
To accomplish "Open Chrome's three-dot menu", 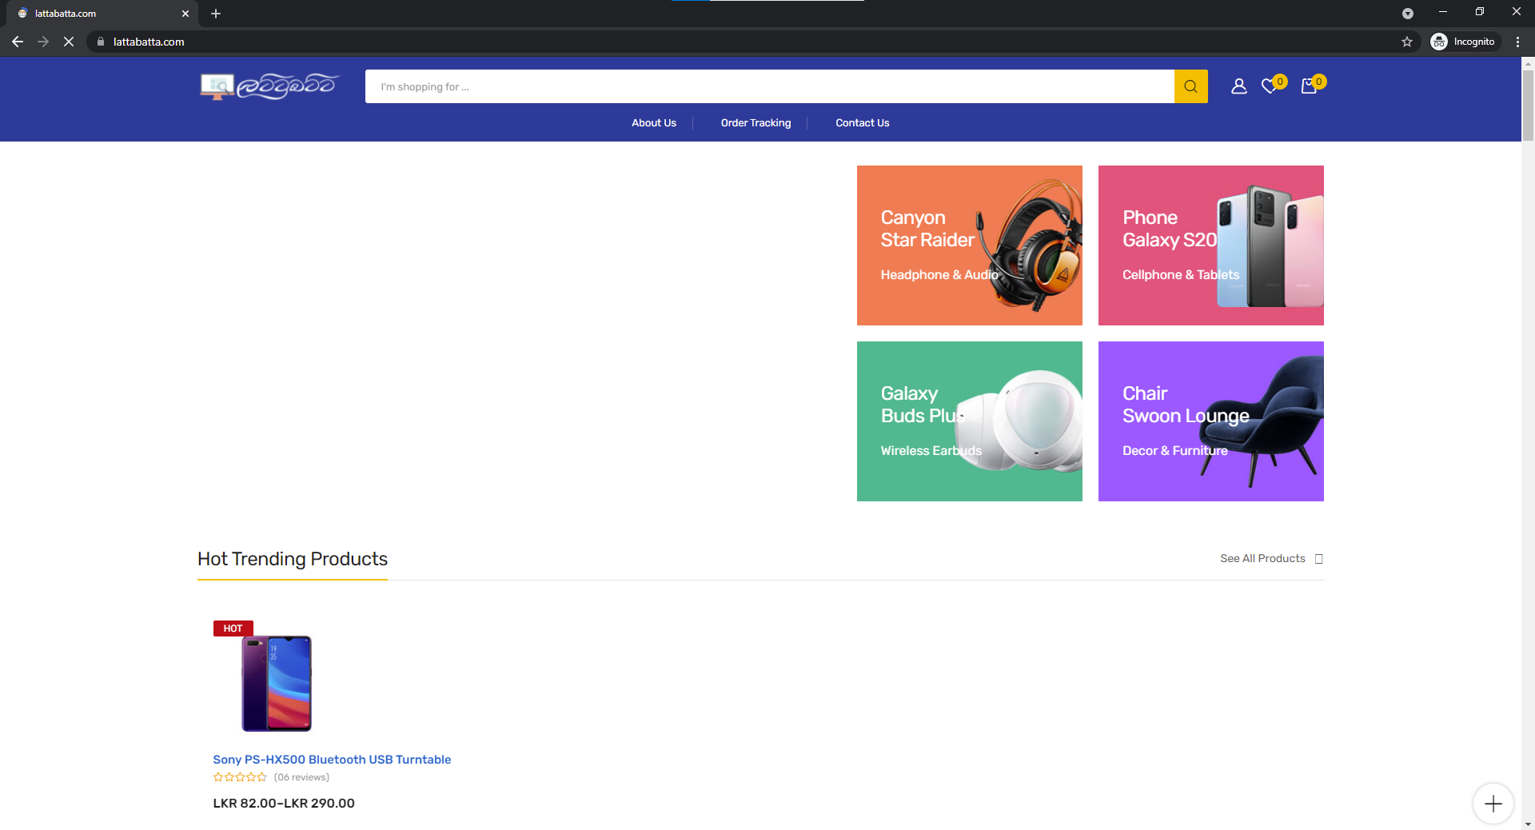I will tap(1517, 42).
